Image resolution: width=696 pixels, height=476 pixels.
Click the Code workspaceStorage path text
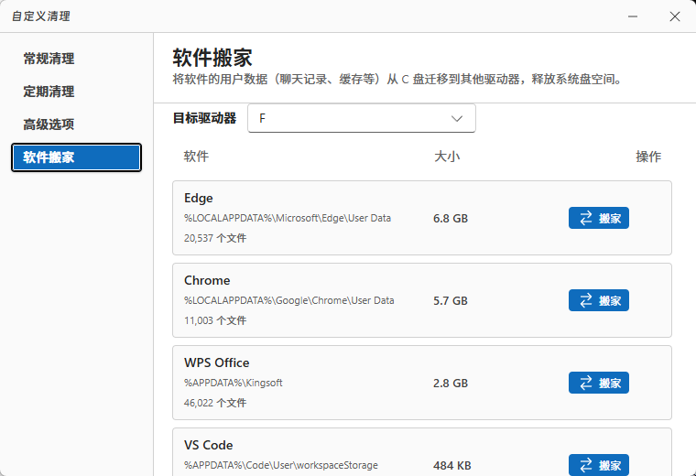[281, 465]
